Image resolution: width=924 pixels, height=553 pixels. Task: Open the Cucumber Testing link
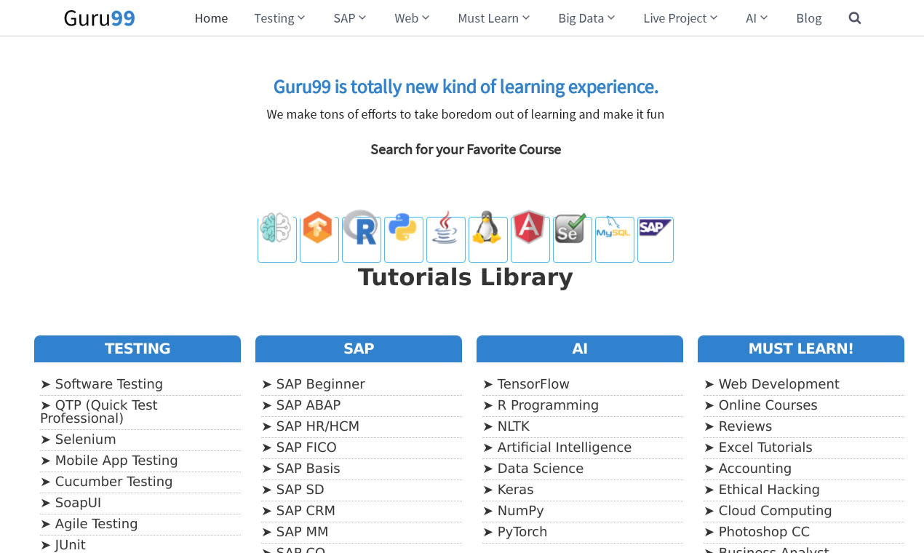[x=114, y=482]
